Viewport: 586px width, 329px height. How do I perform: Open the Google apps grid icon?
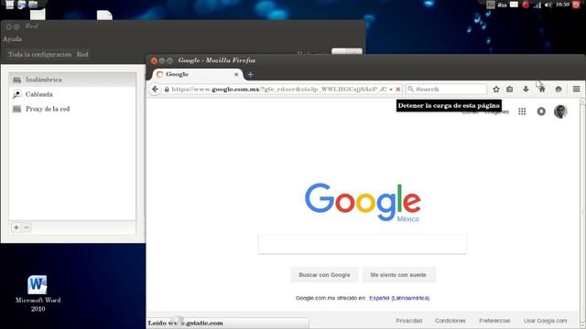[522, 111]
